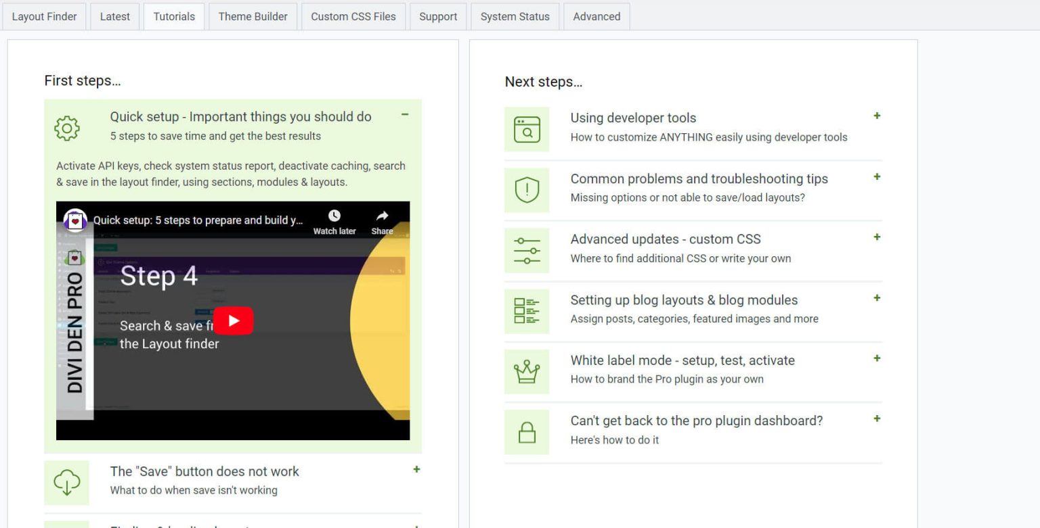Go to the Layout Finder tab
Image resolution: width=1040 pixels, height=528 pixels.
44,16
